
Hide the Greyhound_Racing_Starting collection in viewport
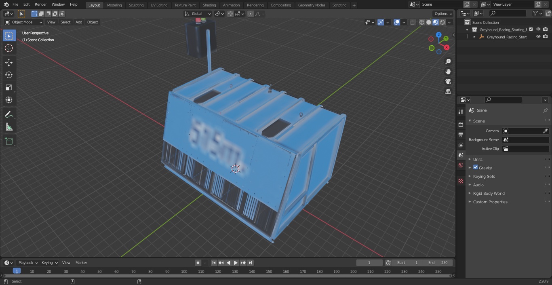538,29
